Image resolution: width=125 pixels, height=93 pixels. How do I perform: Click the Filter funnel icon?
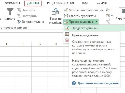(x=10, y=12)
